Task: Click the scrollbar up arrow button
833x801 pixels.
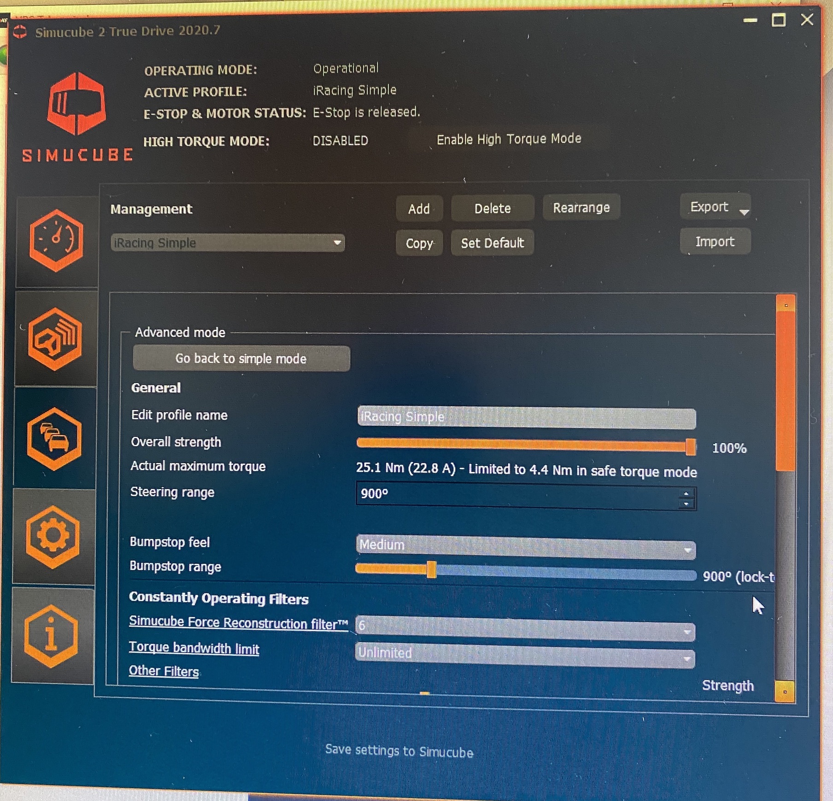Action: point(786,304)
